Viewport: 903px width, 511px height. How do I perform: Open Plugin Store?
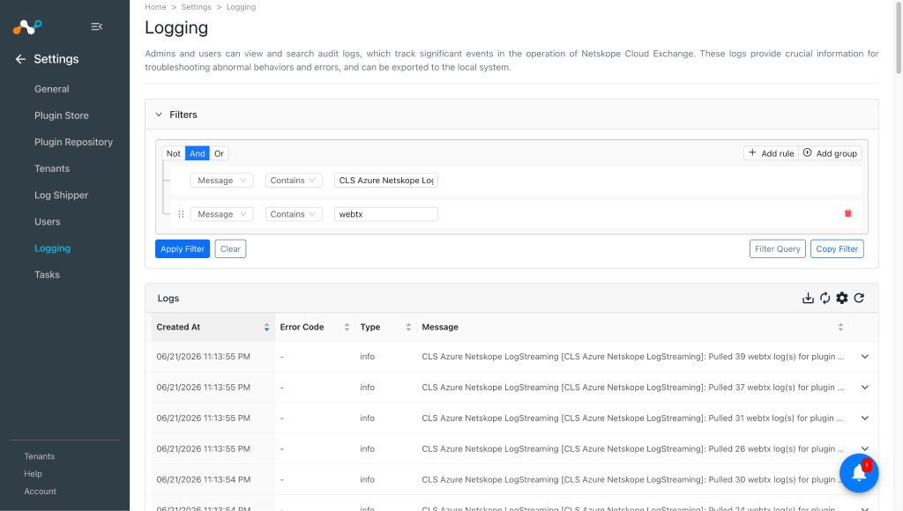pos(62,115)
